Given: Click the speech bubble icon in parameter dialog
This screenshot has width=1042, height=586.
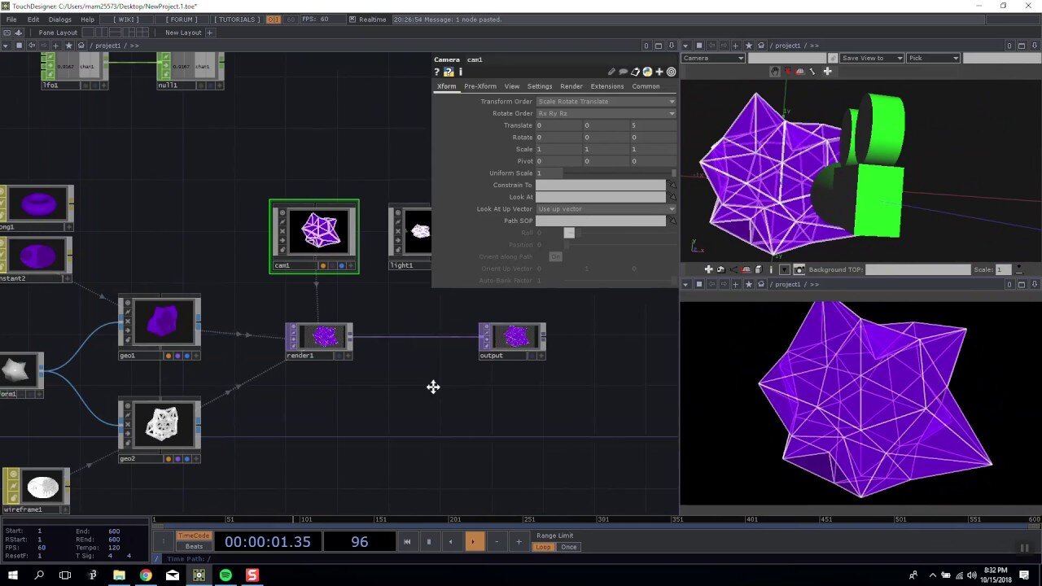Looking at the screenshot, I should (x=624, y=72).
